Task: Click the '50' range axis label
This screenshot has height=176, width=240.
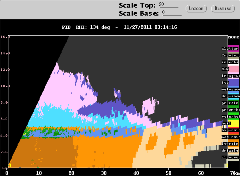Action: coord(168,173)
